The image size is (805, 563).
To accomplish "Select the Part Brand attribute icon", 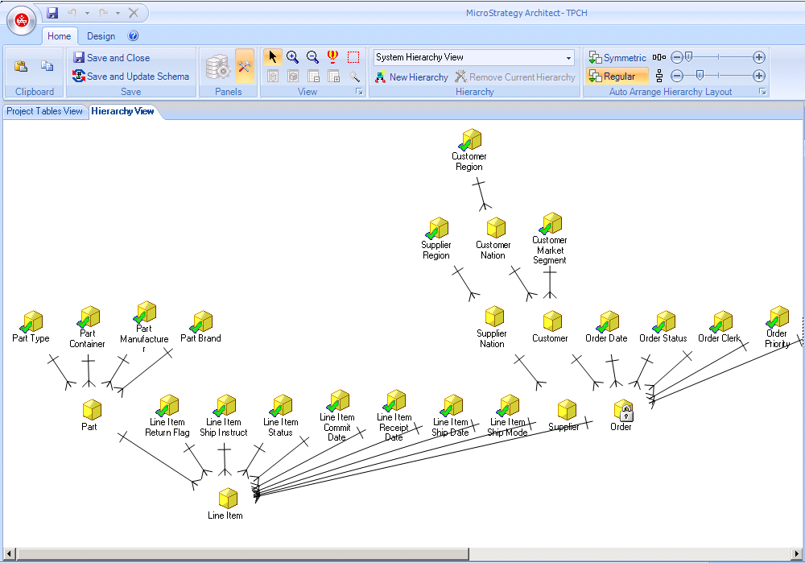I will coord(202,322).
